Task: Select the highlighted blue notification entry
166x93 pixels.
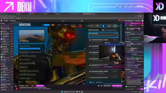Action: (103, 35)
